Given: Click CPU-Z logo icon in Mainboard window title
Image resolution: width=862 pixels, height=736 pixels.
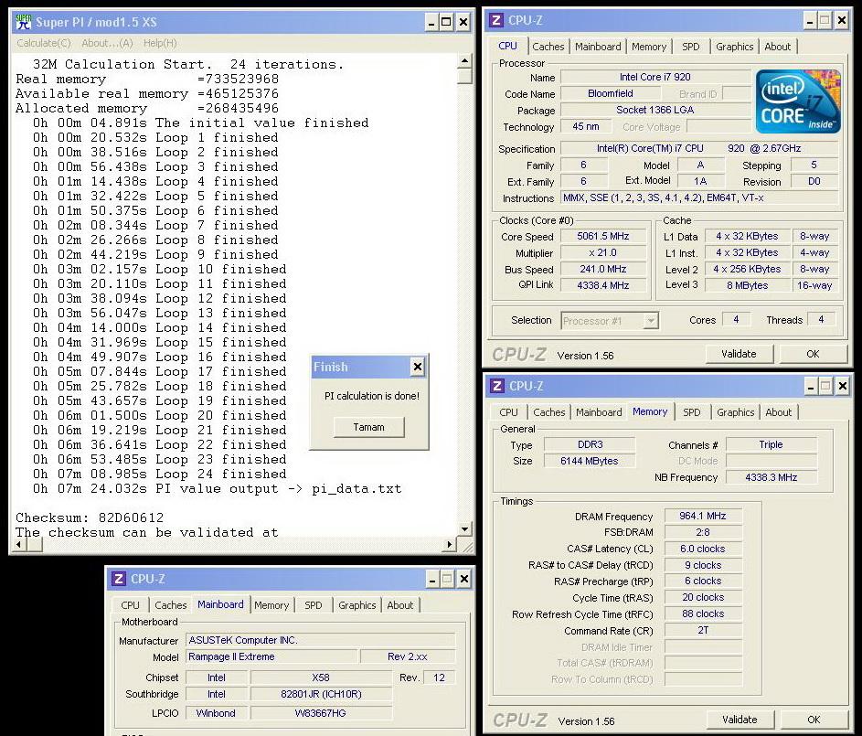Looking at the screenshot, I should (x=119, y=578).
